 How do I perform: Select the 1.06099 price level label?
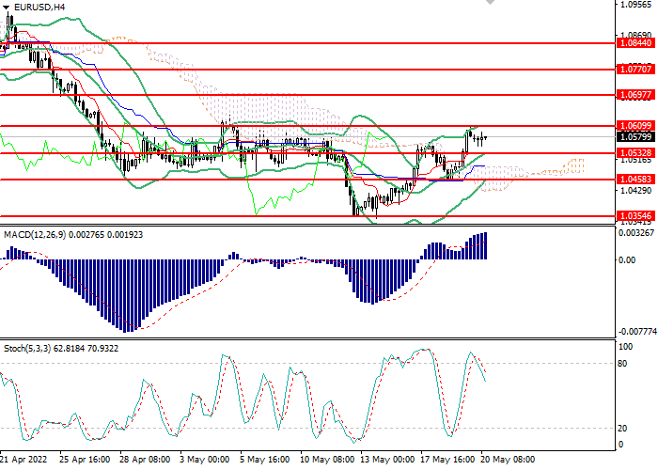(636, 125)
